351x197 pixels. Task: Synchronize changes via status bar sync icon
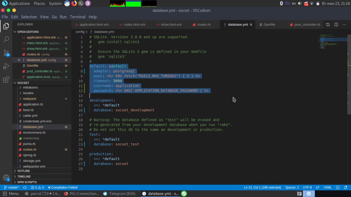pyautogui.click(x=25, y=187)
